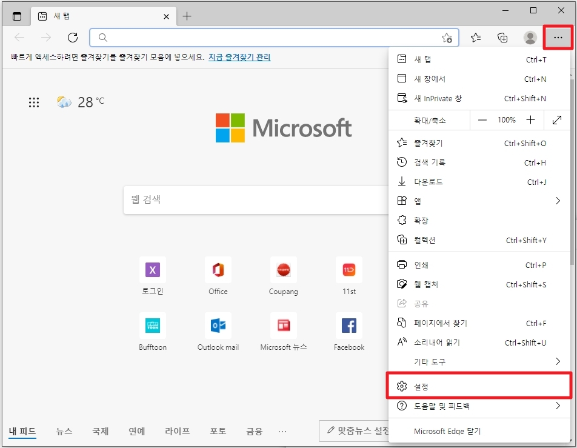Open 즐겨찾기 from the menu
577x448 pixels.
[x=479, y=143]
